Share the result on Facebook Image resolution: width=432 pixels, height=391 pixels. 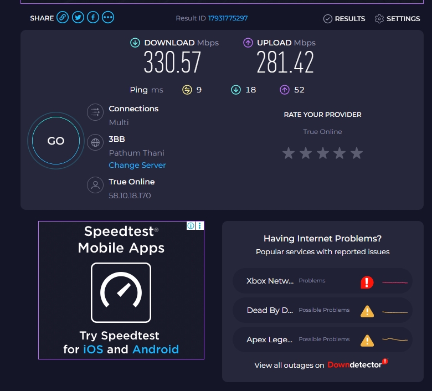point(93,18)
